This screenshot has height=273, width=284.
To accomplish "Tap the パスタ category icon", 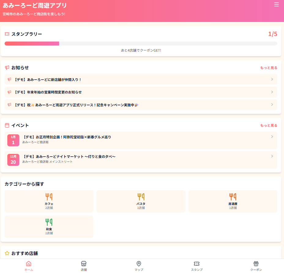I will 141,197.
